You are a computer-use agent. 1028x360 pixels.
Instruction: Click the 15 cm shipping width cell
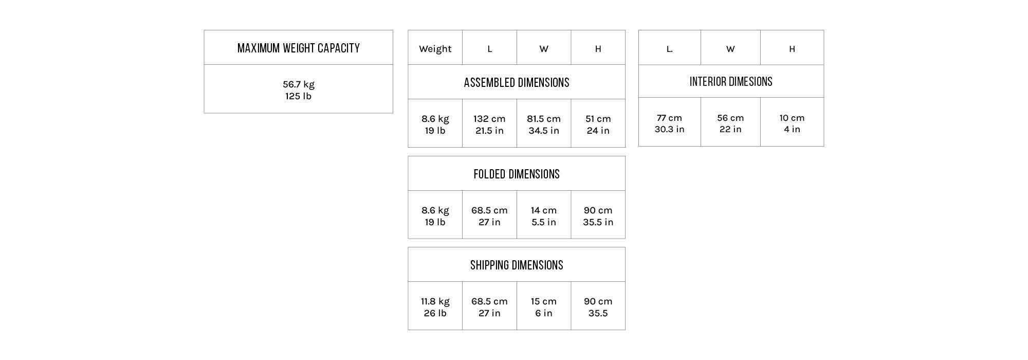point(543,307)
